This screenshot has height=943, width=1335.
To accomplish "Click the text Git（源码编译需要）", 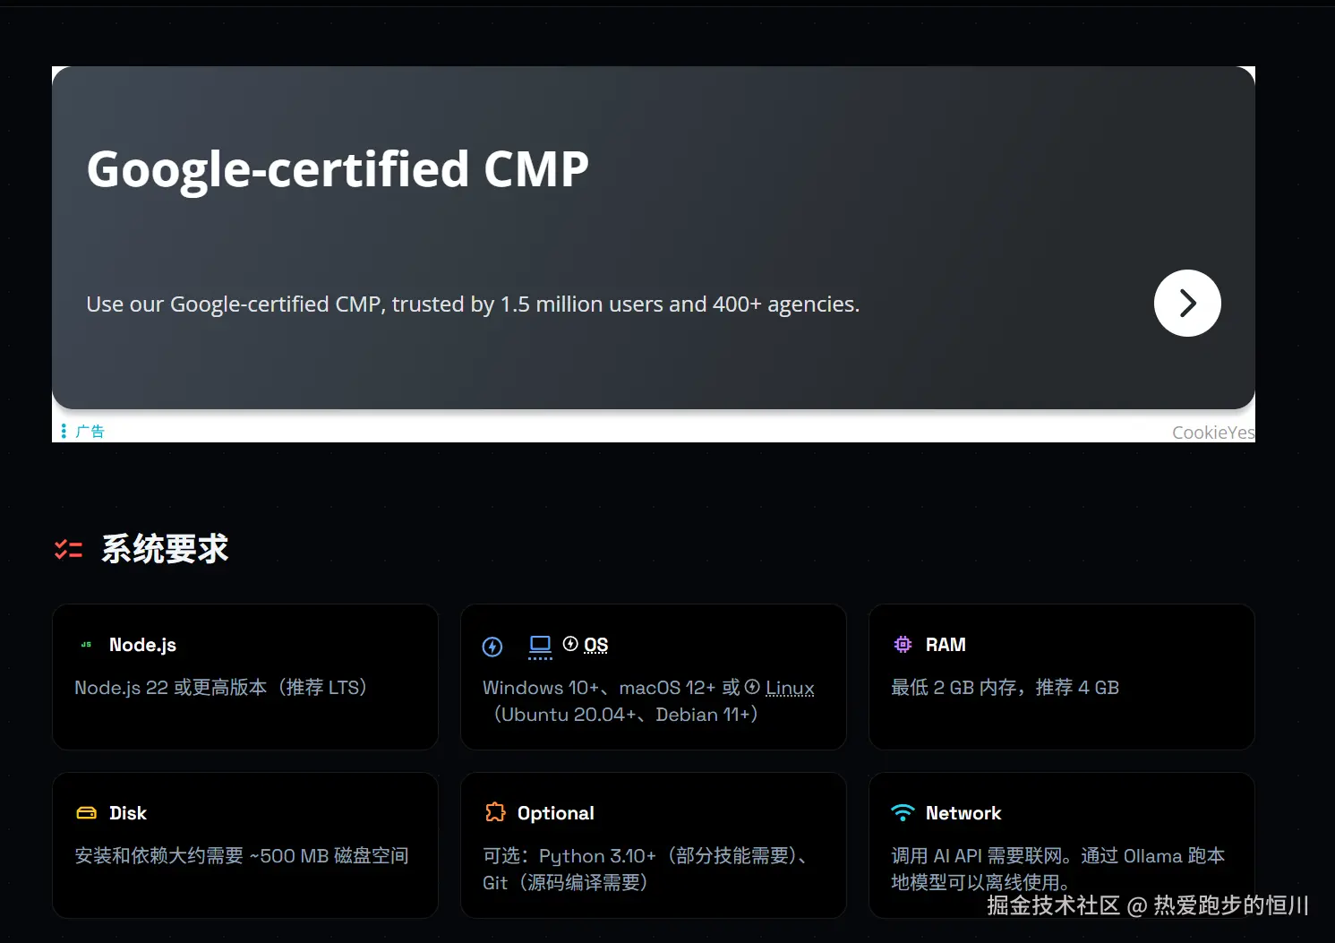I will coord(565,883).
